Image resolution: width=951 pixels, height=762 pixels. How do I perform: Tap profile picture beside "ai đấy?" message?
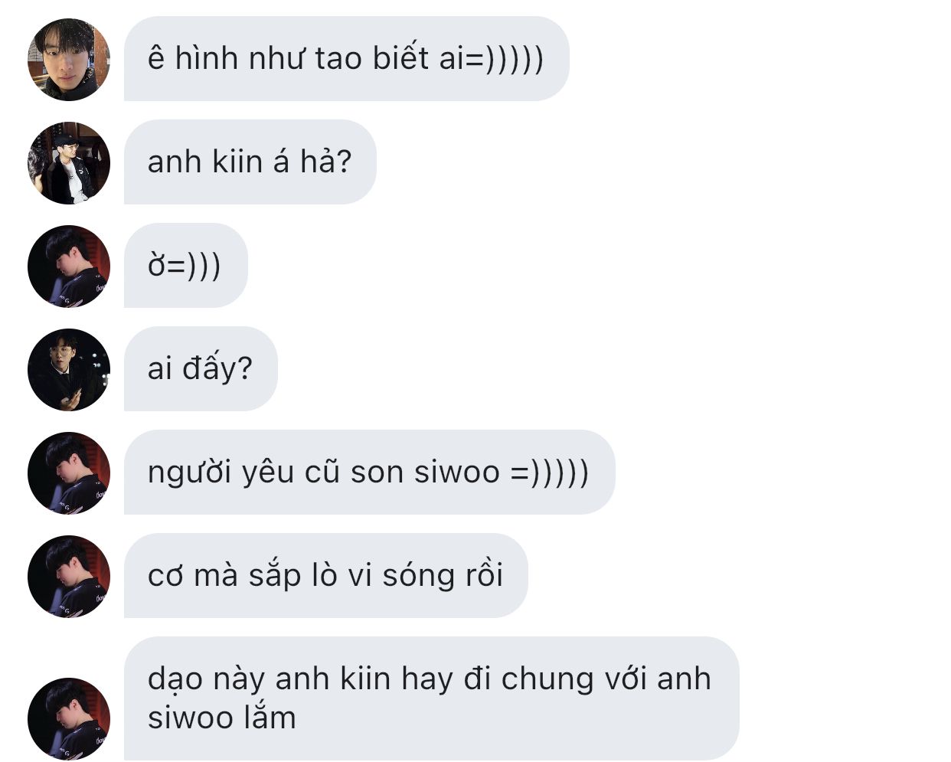coord(69,370)
